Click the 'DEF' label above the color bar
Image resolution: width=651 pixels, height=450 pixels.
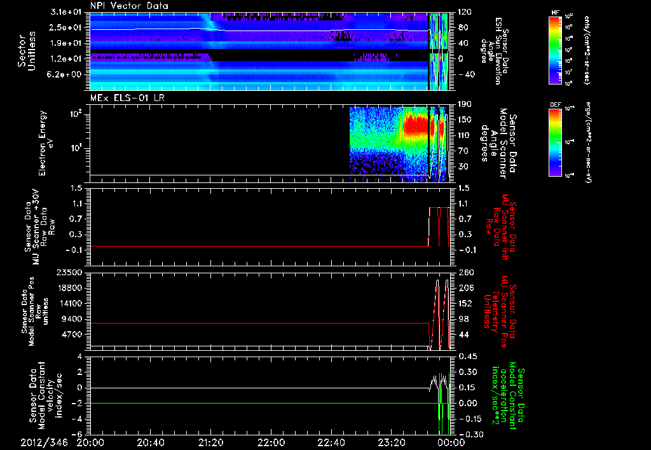[x=556, y=105]
